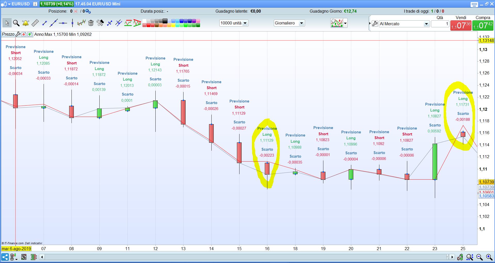Click the green up arrow beside Prezzo

[30, 34]
